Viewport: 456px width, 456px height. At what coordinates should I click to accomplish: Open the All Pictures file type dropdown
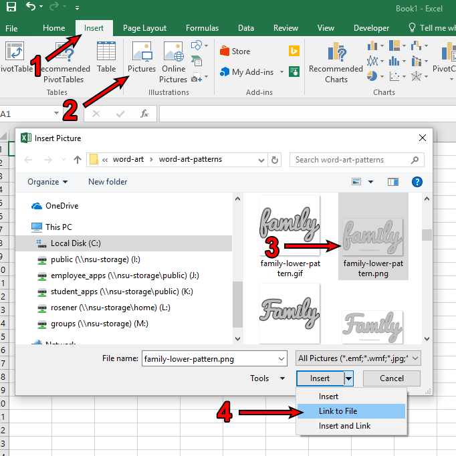358,358
